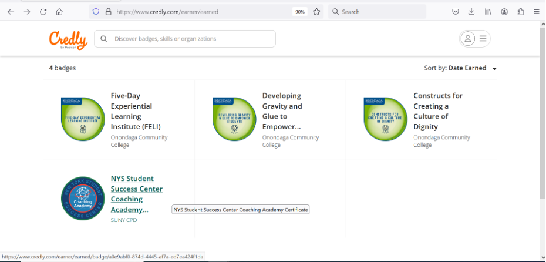Reload the current Credly page
This screenshot has height=262, width=546.
[x=43, y=12]
